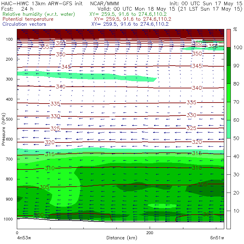Click the red XY coordinates line

pos(133,19)
